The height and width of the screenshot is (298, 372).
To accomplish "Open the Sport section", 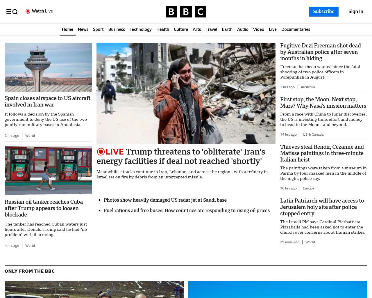I will pos(98,29).
